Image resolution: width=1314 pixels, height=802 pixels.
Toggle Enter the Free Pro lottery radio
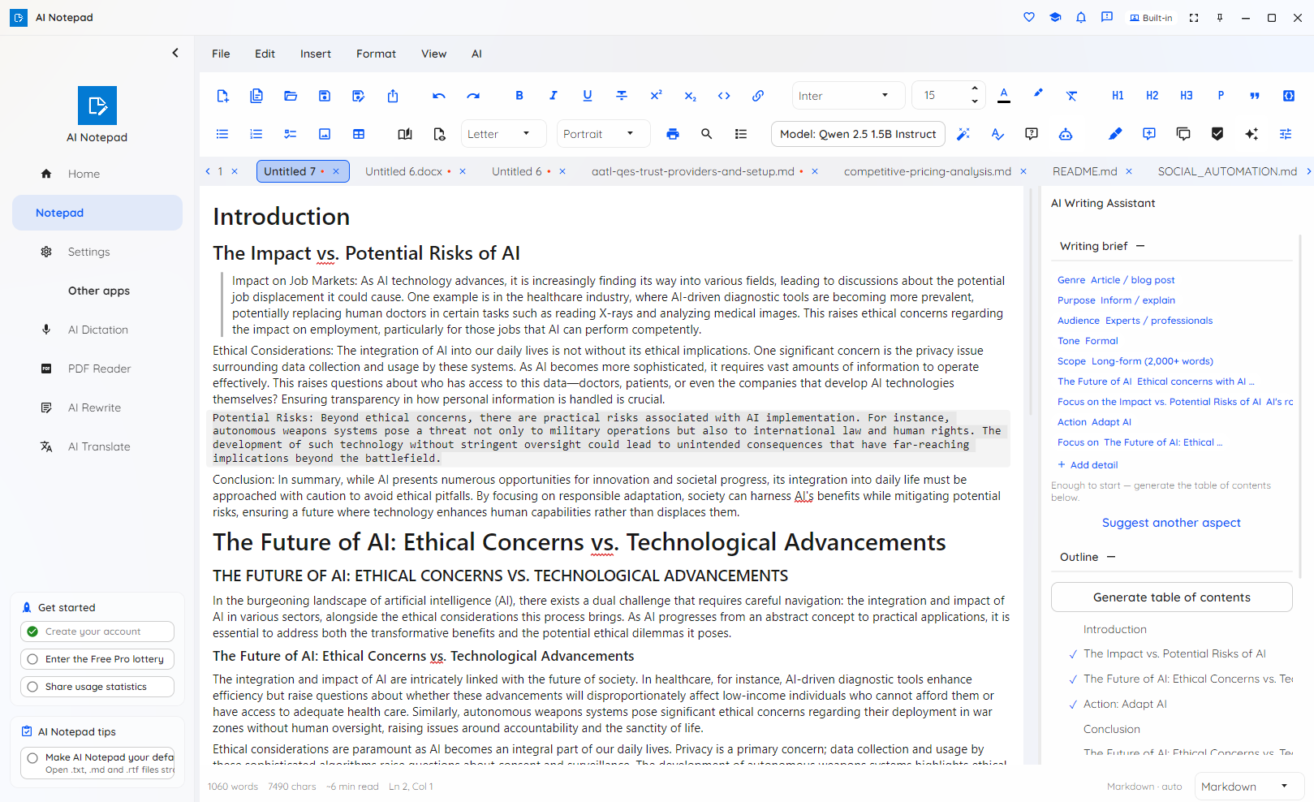point(32,659)
